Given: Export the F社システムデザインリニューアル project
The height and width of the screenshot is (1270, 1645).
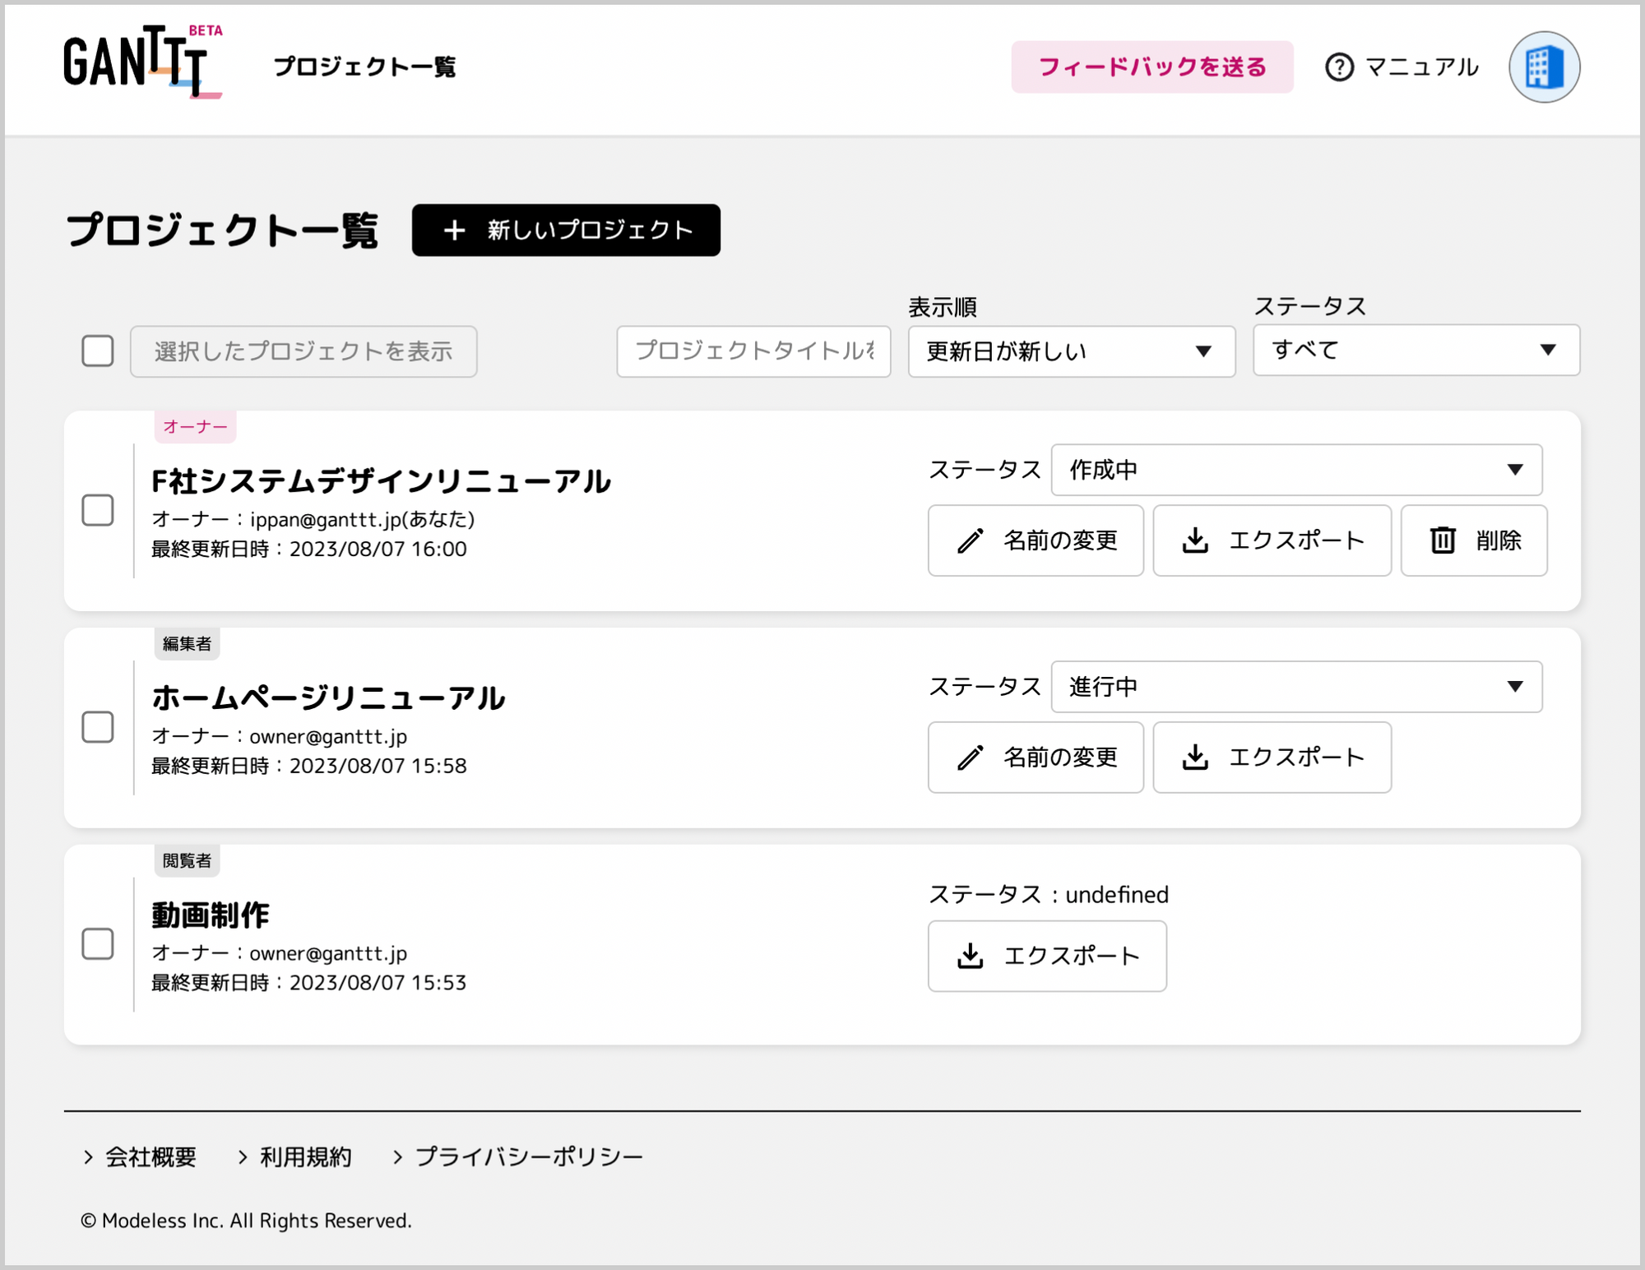Looking at the screenshot, I should point(1272,540).
